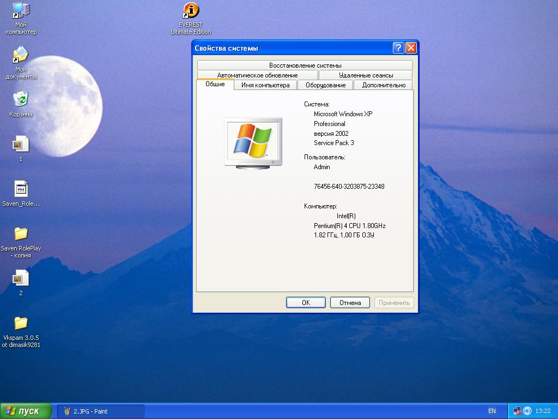Viewport: 558px width, 419px height.
Task: Open the пуск Start menu
Action: (x=26, y=411)
